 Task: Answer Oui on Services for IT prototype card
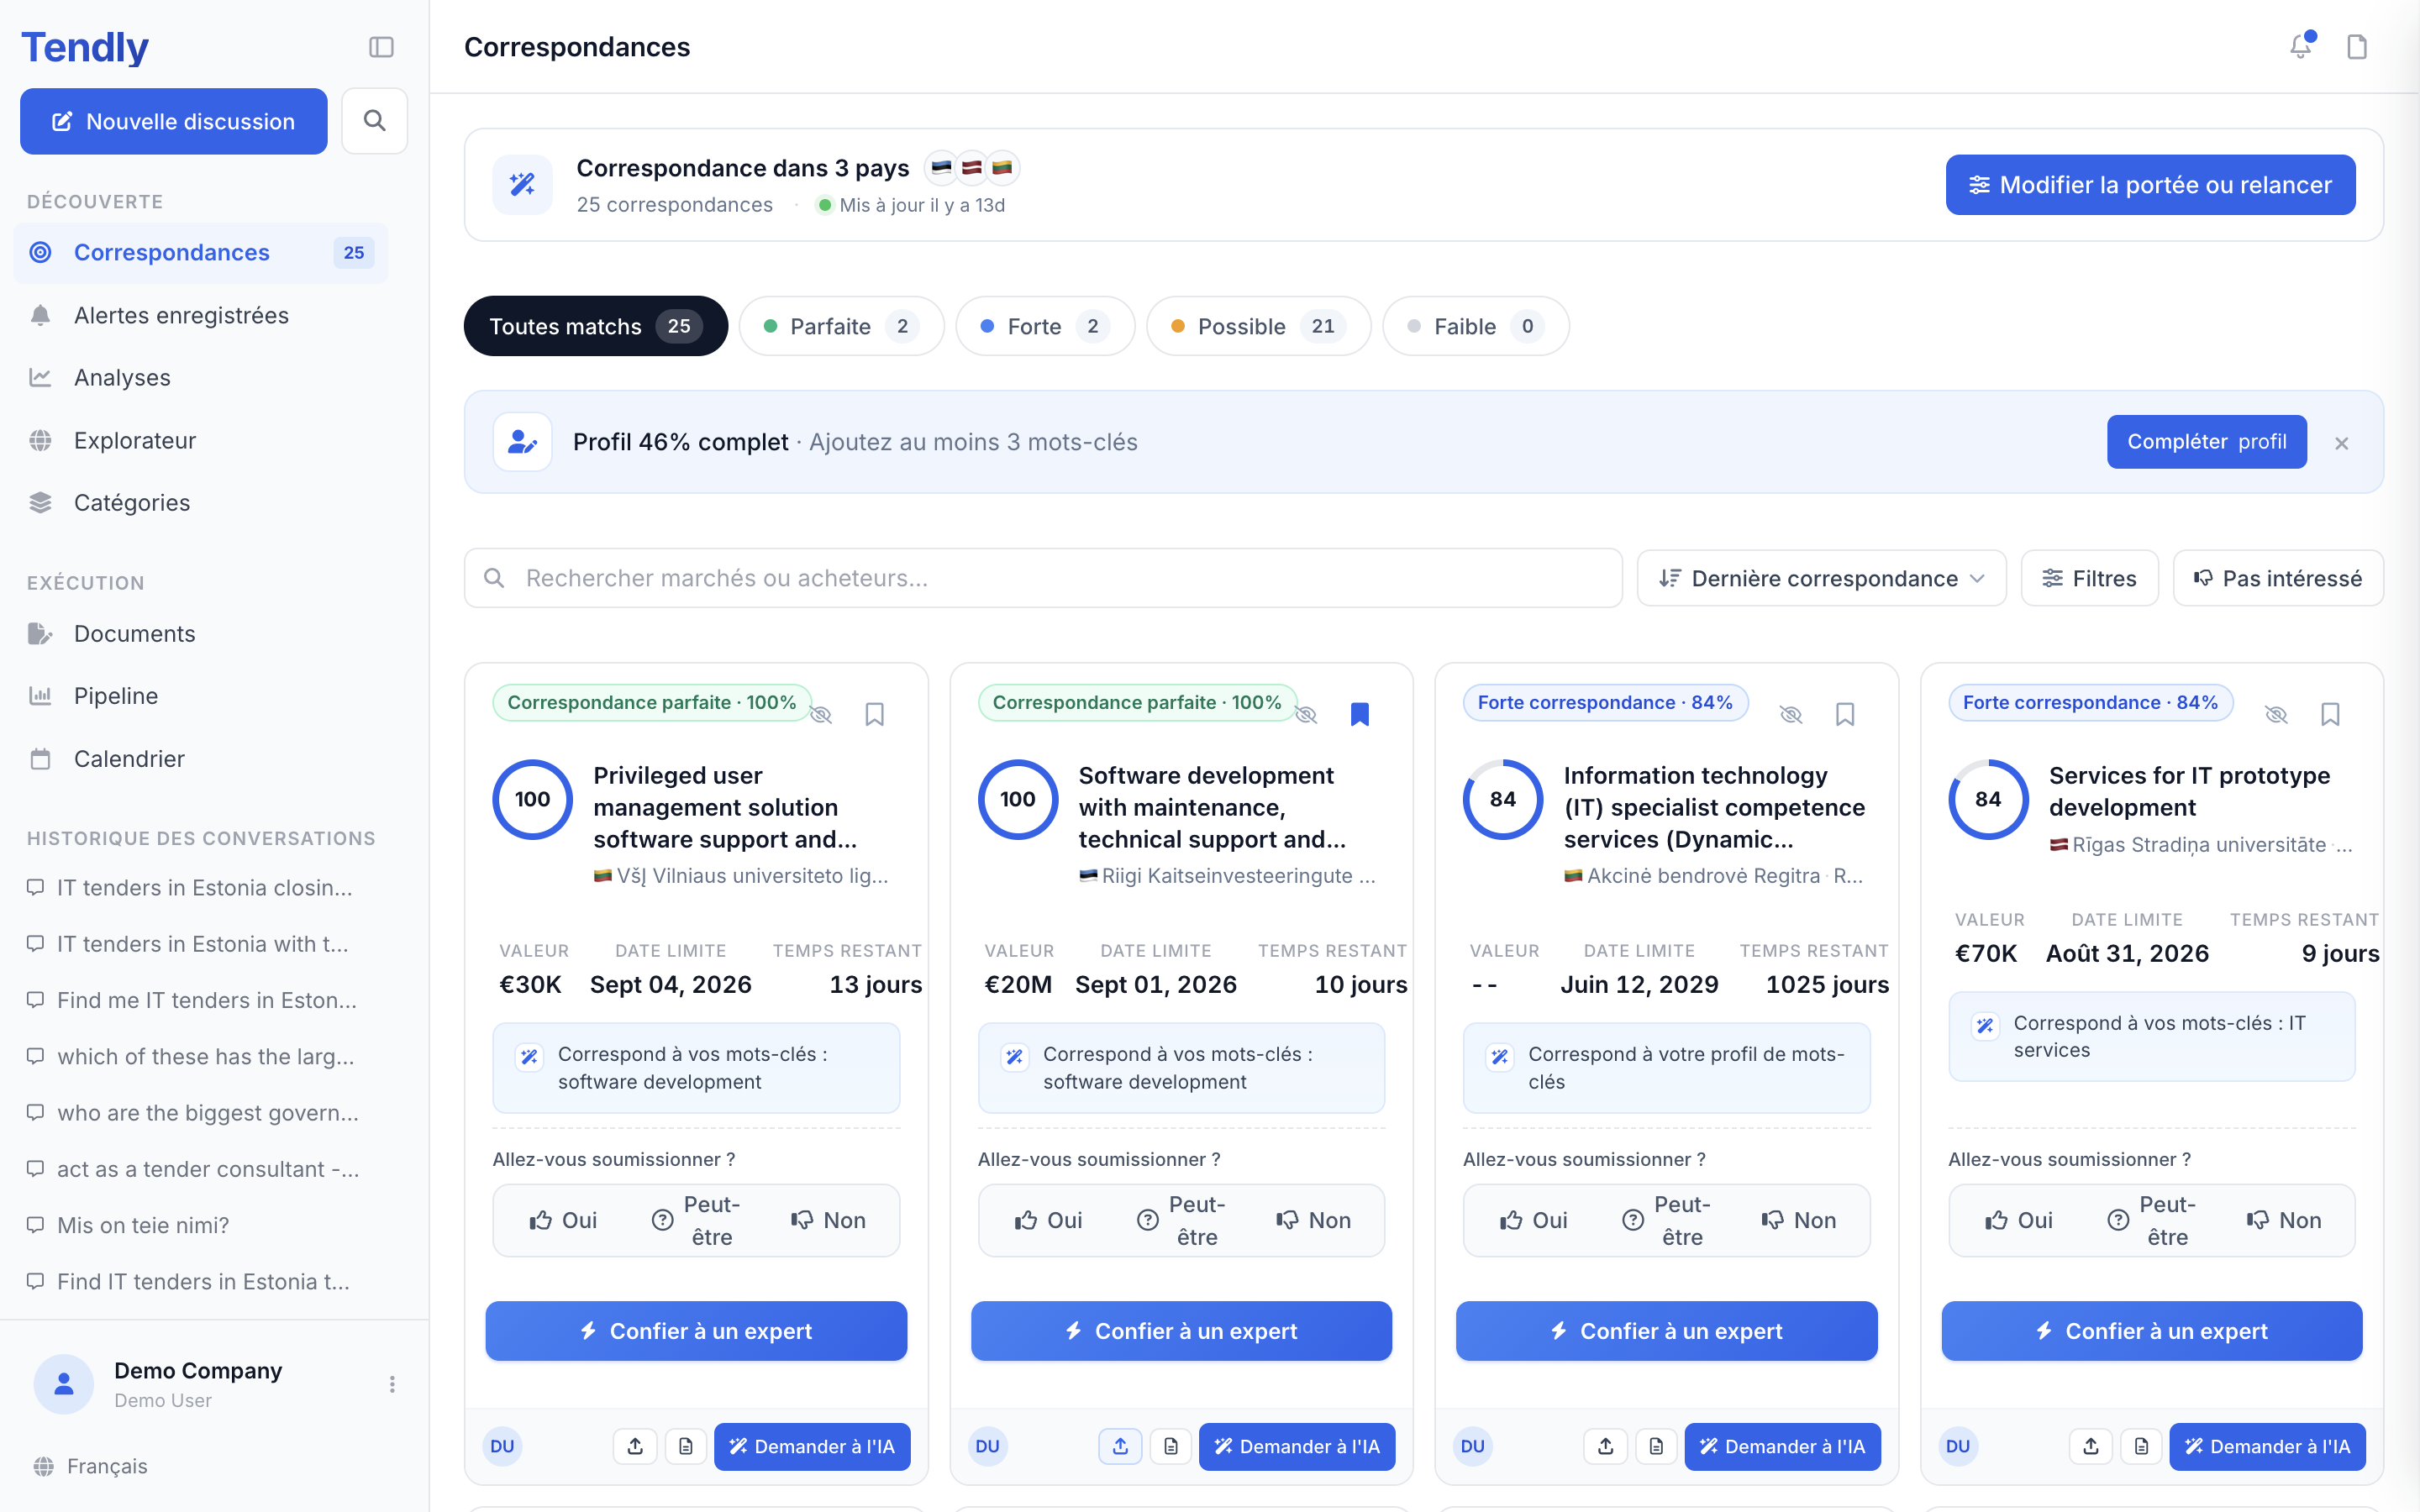pyautogui.click(x=2019, y=1220)
